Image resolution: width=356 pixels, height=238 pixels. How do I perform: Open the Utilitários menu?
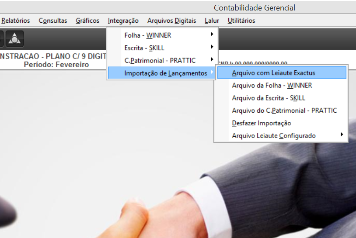(x=241, y=21)
